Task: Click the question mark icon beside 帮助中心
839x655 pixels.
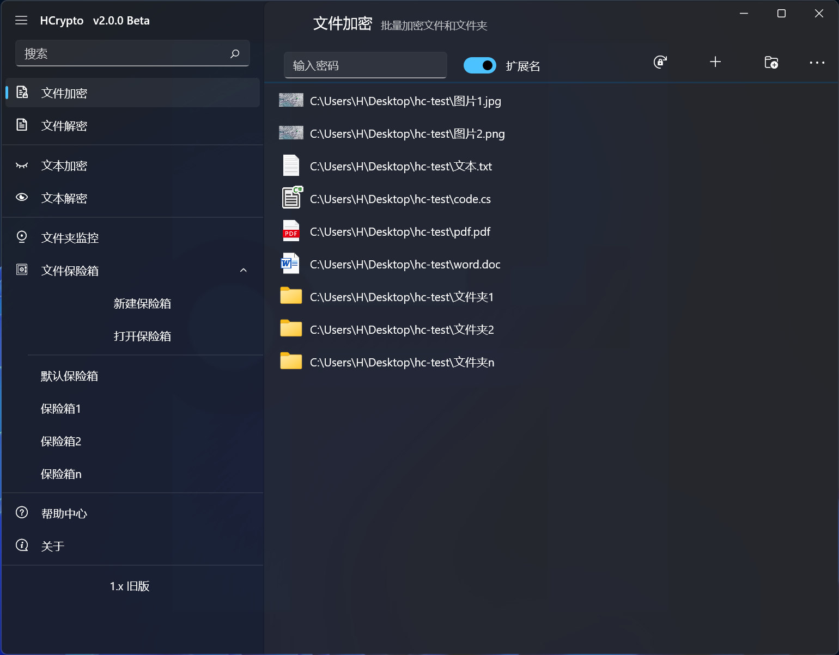Action: (x=22, y=512)
